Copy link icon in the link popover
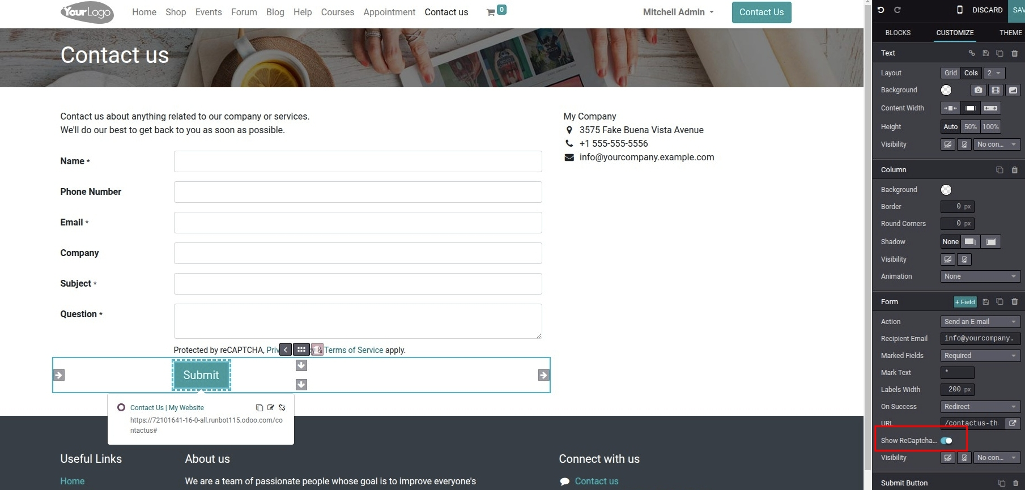The height and width of the screenshot is (490, 1025). [x=260, y=408]
